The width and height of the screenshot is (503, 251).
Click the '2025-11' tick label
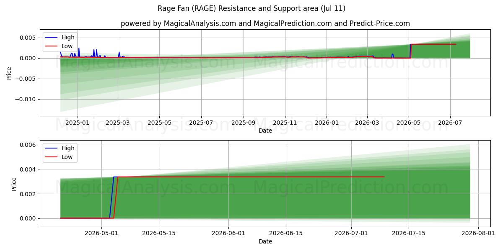pos(285,123)
